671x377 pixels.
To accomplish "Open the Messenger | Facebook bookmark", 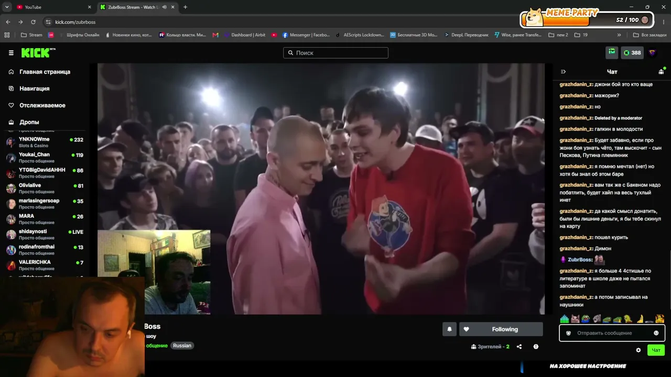I will (x=306, y=35).
